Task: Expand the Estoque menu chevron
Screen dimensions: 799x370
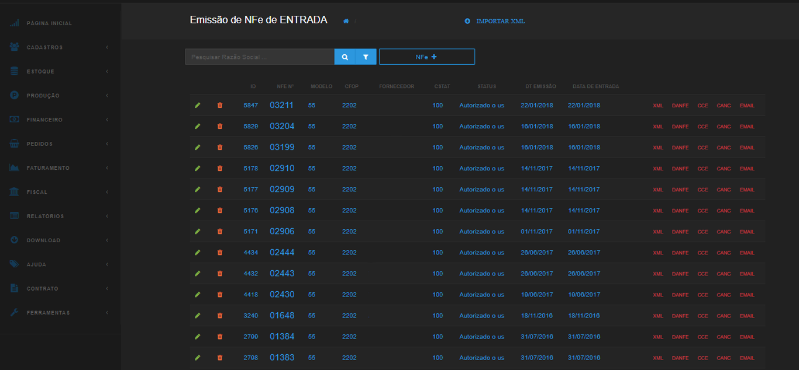Action: pos(107,71)
